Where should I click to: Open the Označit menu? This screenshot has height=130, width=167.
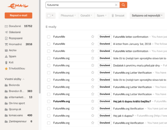86,16
